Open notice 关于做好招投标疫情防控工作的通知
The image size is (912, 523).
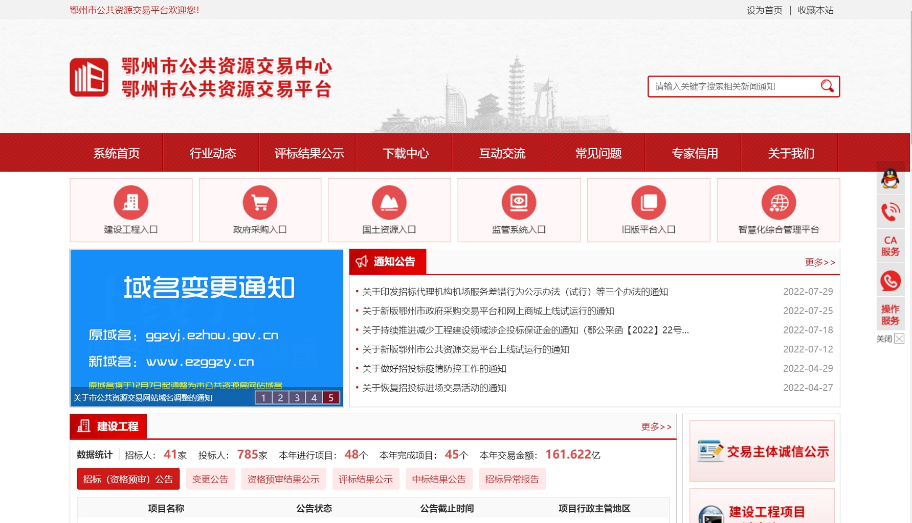434,369
